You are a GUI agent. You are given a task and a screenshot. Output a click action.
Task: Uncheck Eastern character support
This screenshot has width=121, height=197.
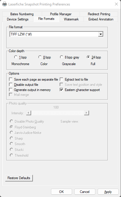pos(61,90)
